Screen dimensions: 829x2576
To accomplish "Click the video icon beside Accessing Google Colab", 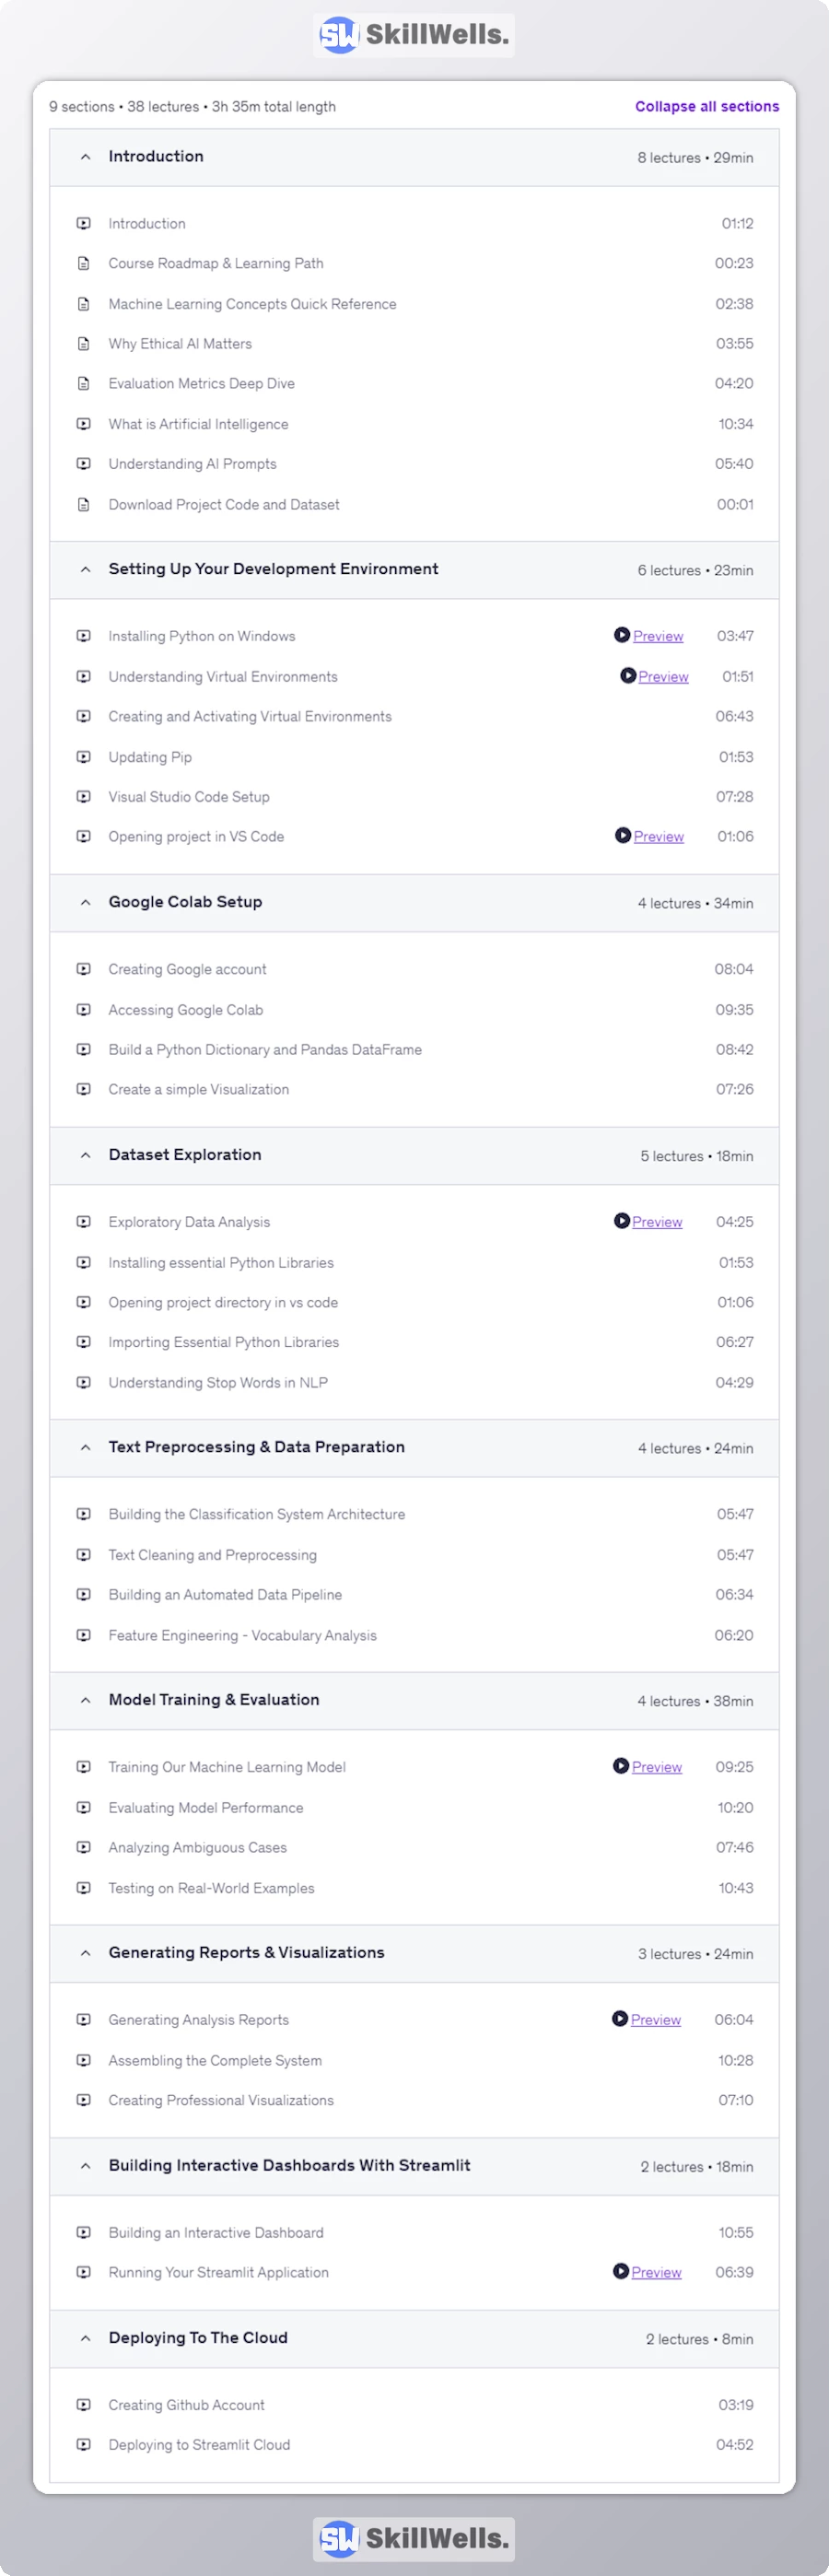I will click(x=84, y=1010).
